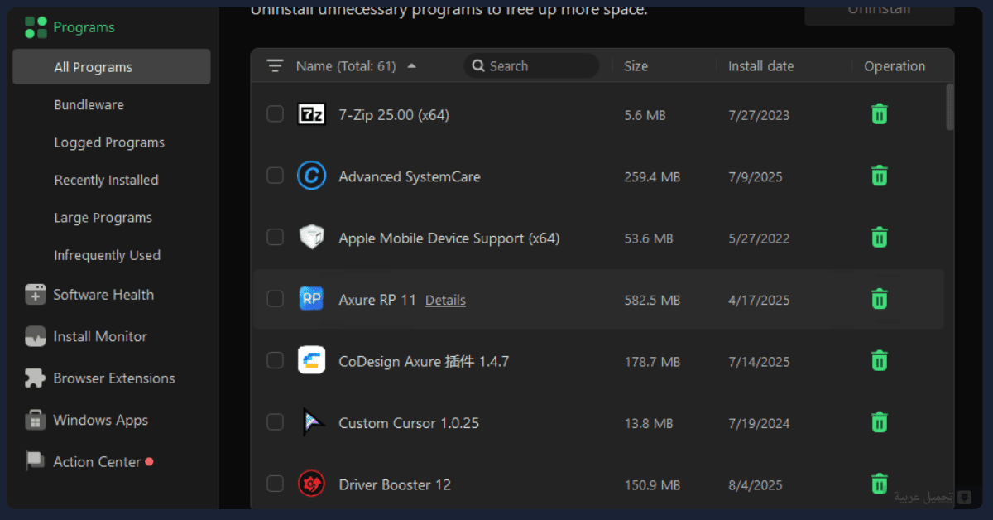The height and width of the screenshot is (520, 993).
Task: Click the Install Monitor icon
Action: tap(36, 337)
